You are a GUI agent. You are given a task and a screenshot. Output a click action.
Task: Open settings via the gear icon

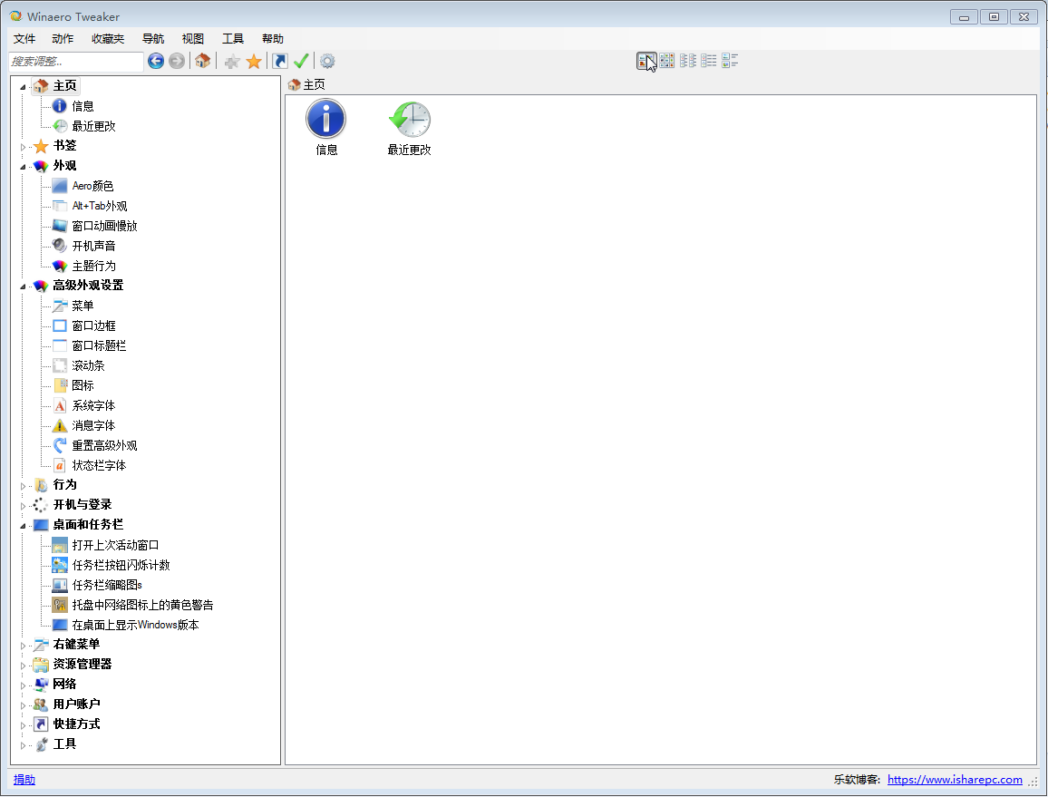click(x=327, y=61)
